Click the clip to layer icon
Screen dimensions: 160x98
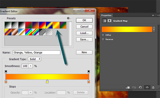click(x=128, y=87)
